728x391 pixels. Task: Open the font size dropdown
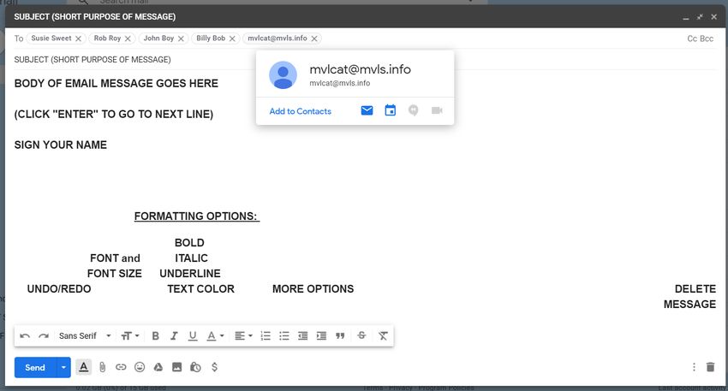pyautogui.click(x=130, y=335)
